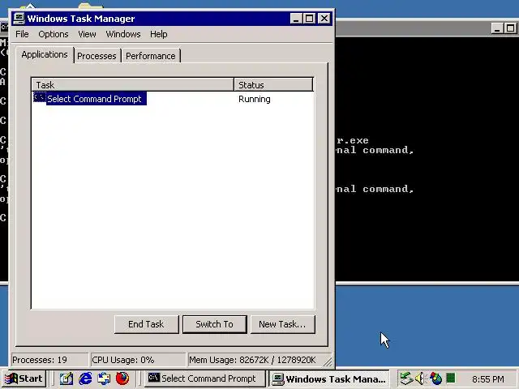Screen dimensions: 519x389
Task: Click the CPU Usage: 0% status entry
Action: tap(138, 360)
